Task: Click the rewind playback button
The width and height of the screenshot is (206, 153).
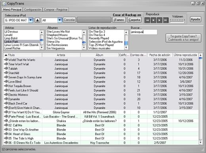Action: coord(147,20)
